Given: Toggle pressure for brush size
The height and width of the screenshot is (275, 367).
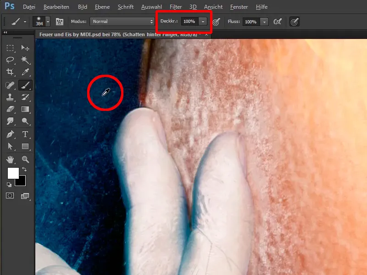Looking at the screenshot, I should coord(294,22).
